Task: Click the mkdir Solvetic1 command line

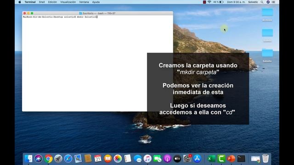Action: coord(60,17)
